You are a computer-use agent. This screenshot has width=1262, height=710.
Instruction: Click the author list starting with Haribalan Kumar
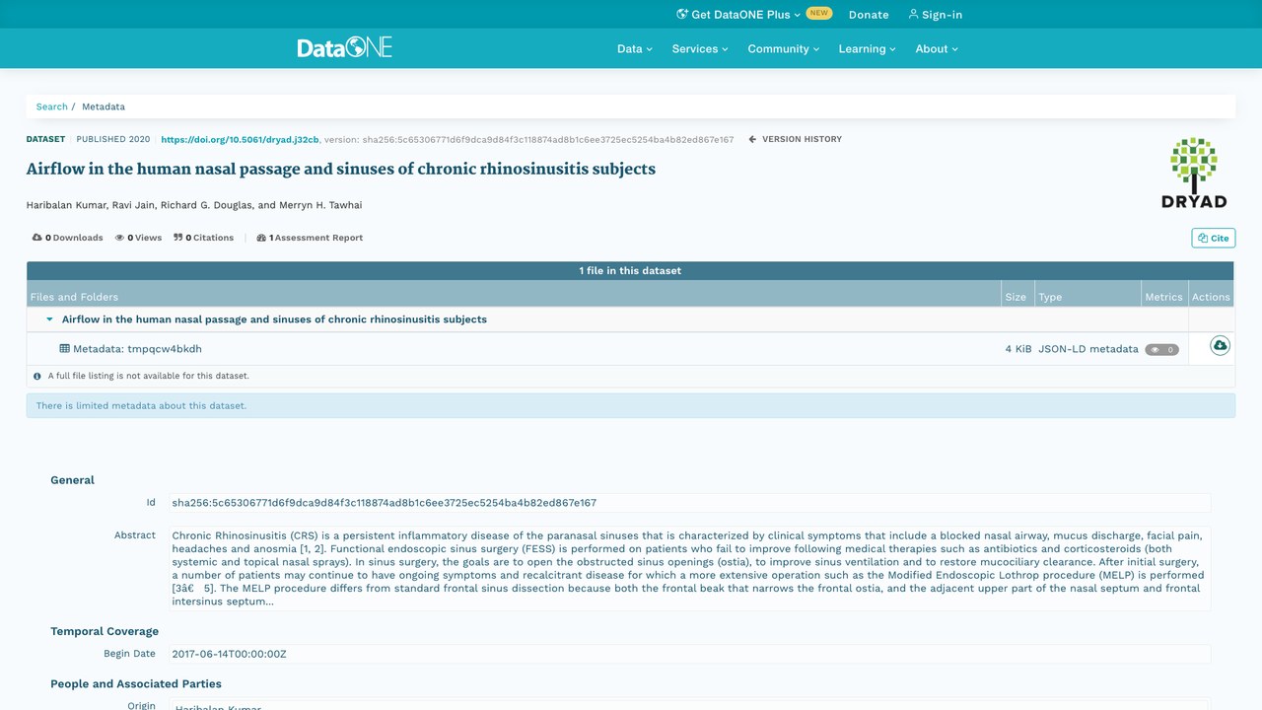coord(194,205)
